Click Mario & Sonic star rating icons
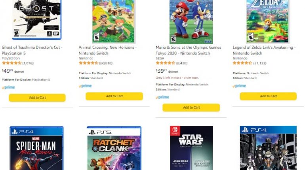 (x=165, y=63)
